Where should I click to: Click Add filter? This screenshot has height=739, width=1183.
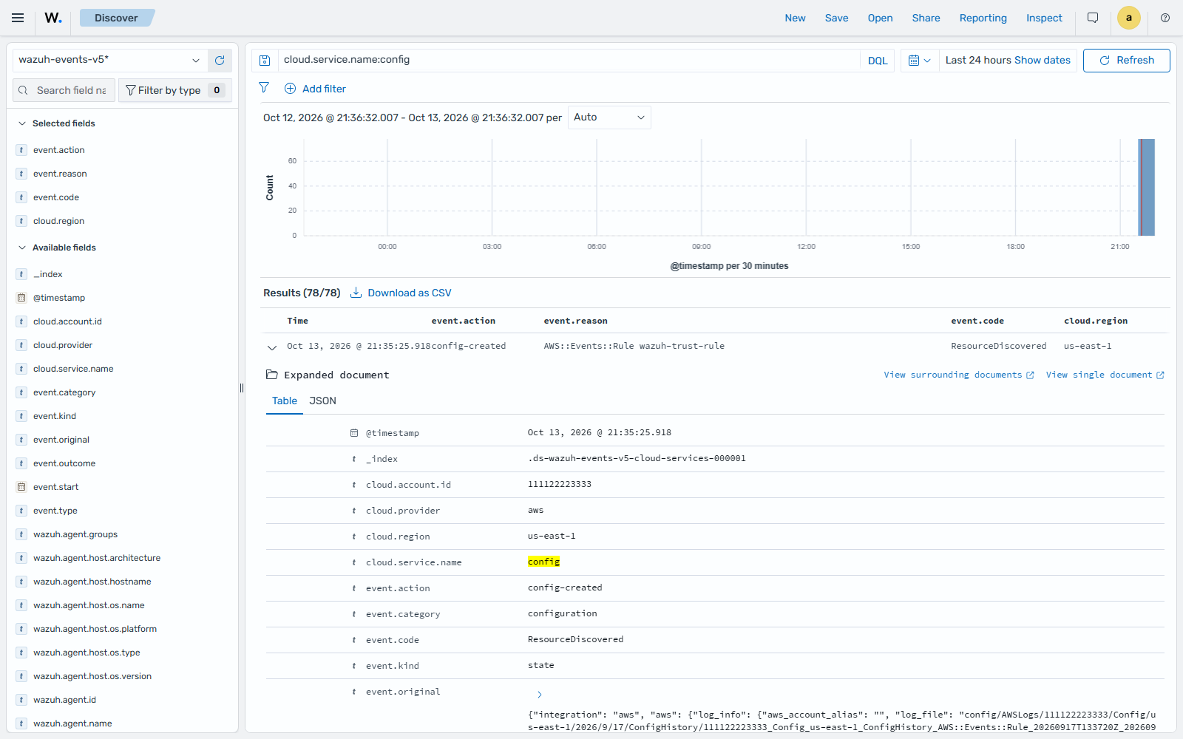316,89
